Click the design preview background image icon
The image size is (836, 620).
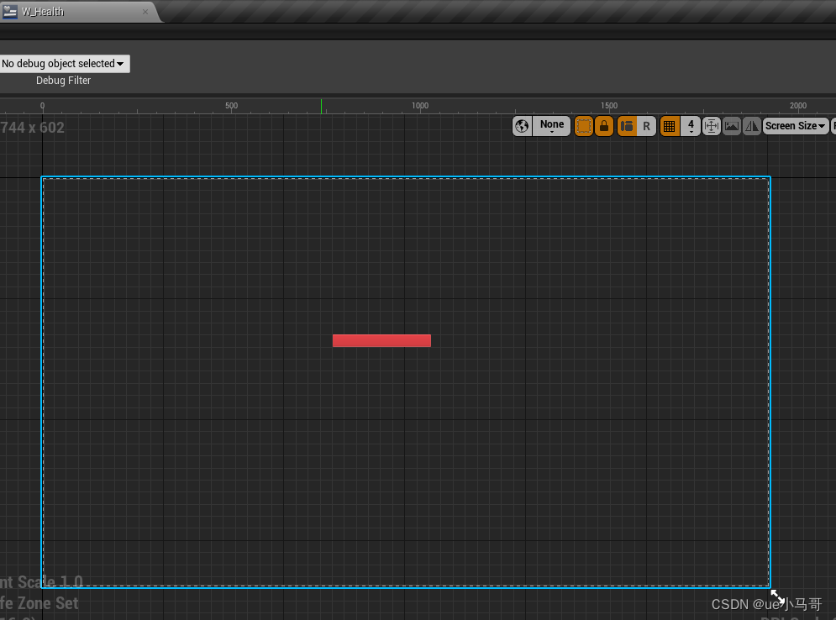[732, 126]
